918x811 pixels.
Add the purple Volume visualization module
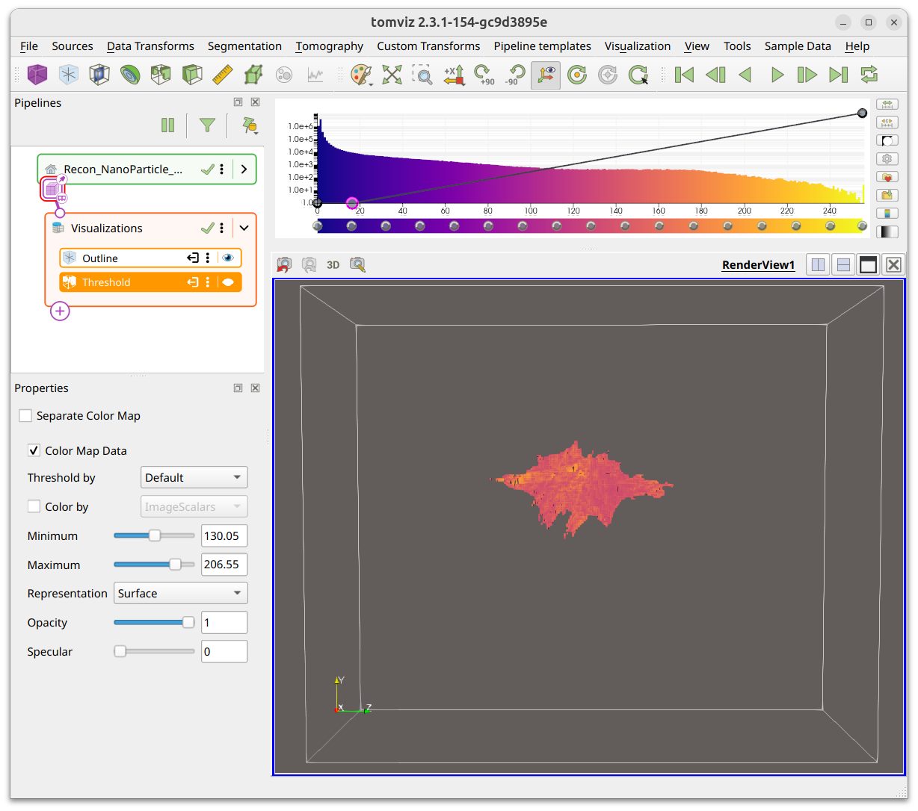coord(37,75)
